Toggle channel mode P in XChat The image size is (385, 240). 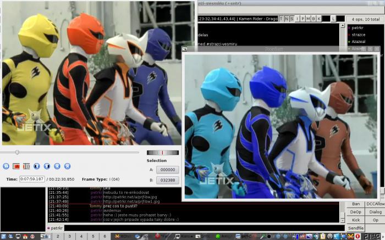point(302,19)
